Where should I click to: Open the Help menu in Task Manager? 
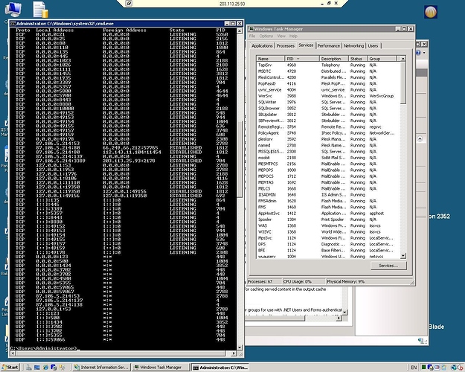click(x=293, y=36)
